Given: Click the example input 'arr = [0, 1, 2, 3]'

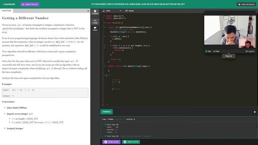Looking at the screenshot, I should pyautogui.click(x=23, y=90).
